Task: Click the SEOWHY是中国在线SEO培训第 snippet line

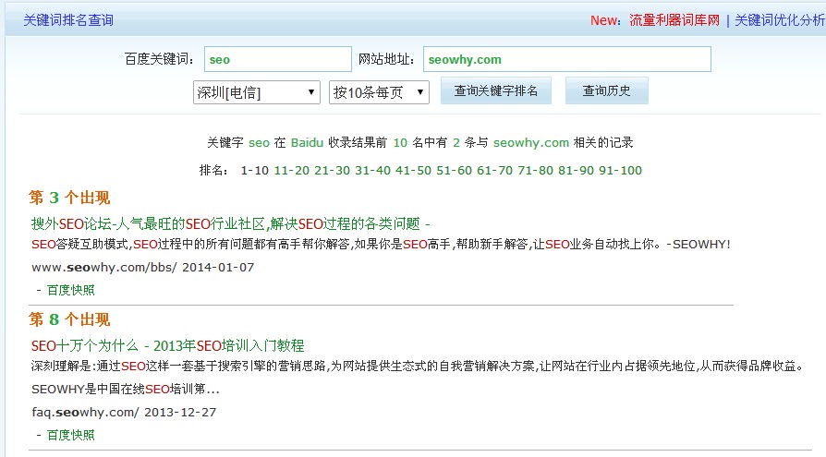Action: point(126,390)
